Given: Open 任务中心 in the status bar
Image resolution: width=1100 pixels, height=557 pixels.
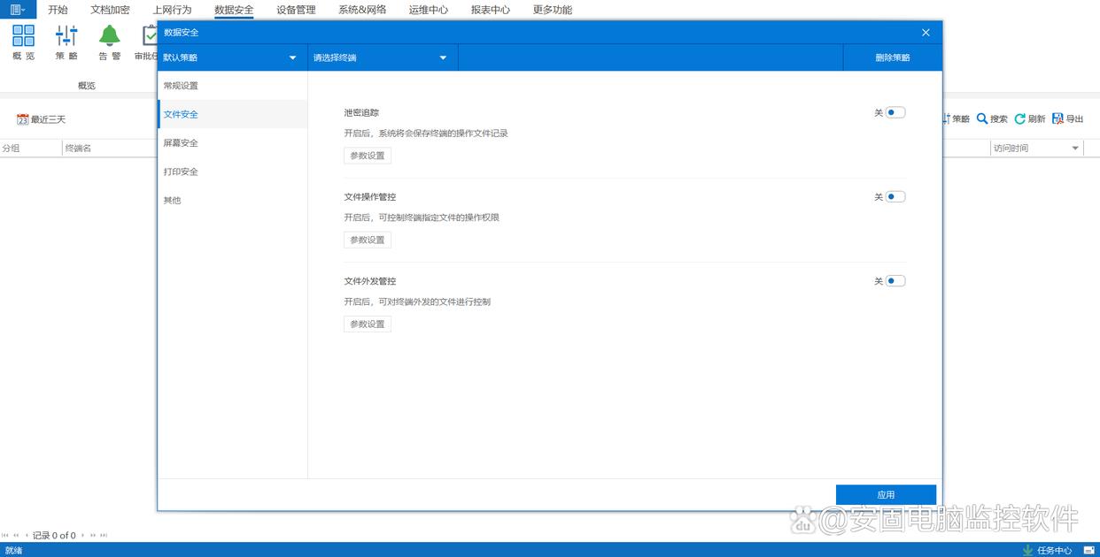Looking at the screenshot, I should point(1046,550).
